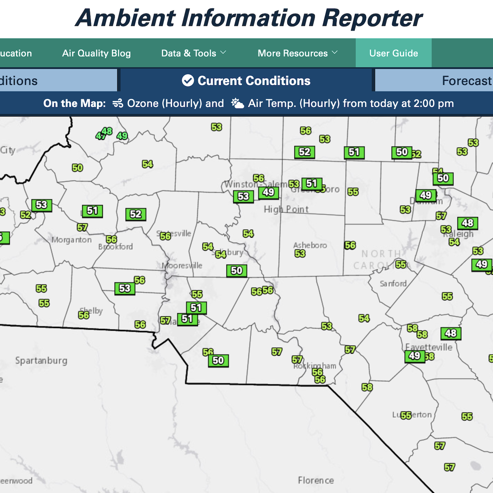This screenshot has width=493, height=493.
Task: Select the 55 reading near Lumberton
Action: pos(407,414)
